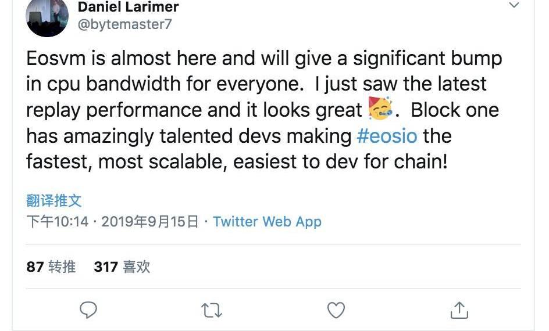Click the 下午10:14 timestamp
The height and width of the screenshot is (331, 549).
58,221
